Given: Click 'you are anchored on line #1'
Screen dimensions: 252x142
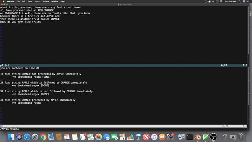Looking at the screenshot, I should coord(20,68).
